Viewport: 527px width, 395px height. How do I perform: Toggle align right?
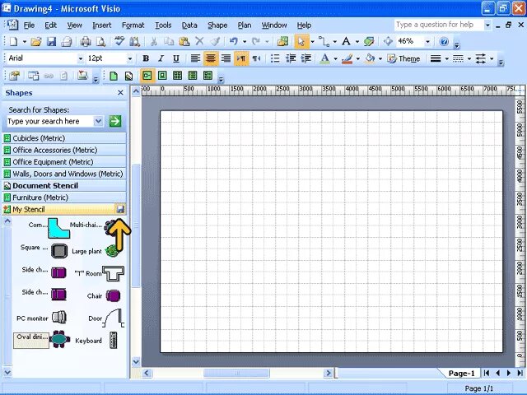(226, 58)
